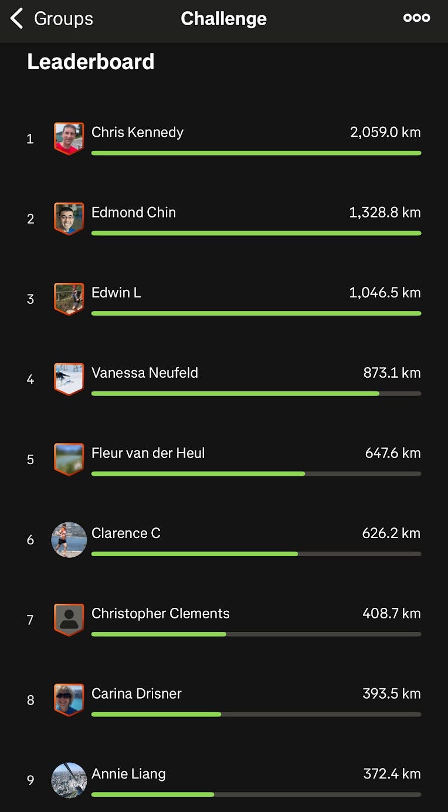448x812 pixels.
Task: Open Annie Liang's round profile photo
Action: pyautogui.click(x=69, y=780)
